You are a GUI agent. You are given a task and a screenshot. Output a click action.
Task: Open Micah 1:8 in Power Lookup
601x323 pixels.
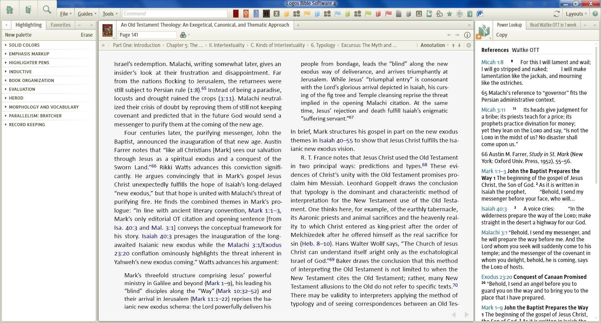click(492, 62)
